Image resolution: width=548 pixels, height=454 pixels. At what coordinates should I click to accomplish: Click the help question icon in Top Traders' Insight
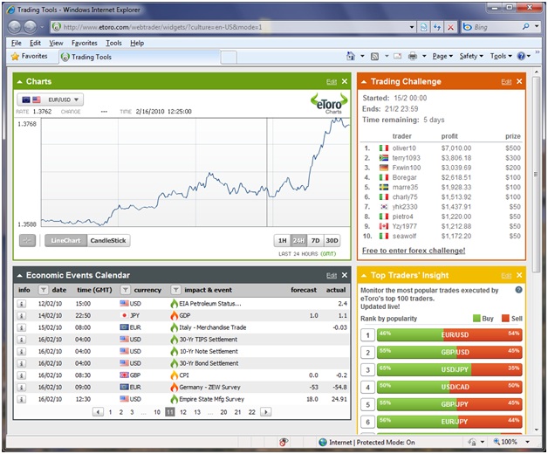[518, 290]
